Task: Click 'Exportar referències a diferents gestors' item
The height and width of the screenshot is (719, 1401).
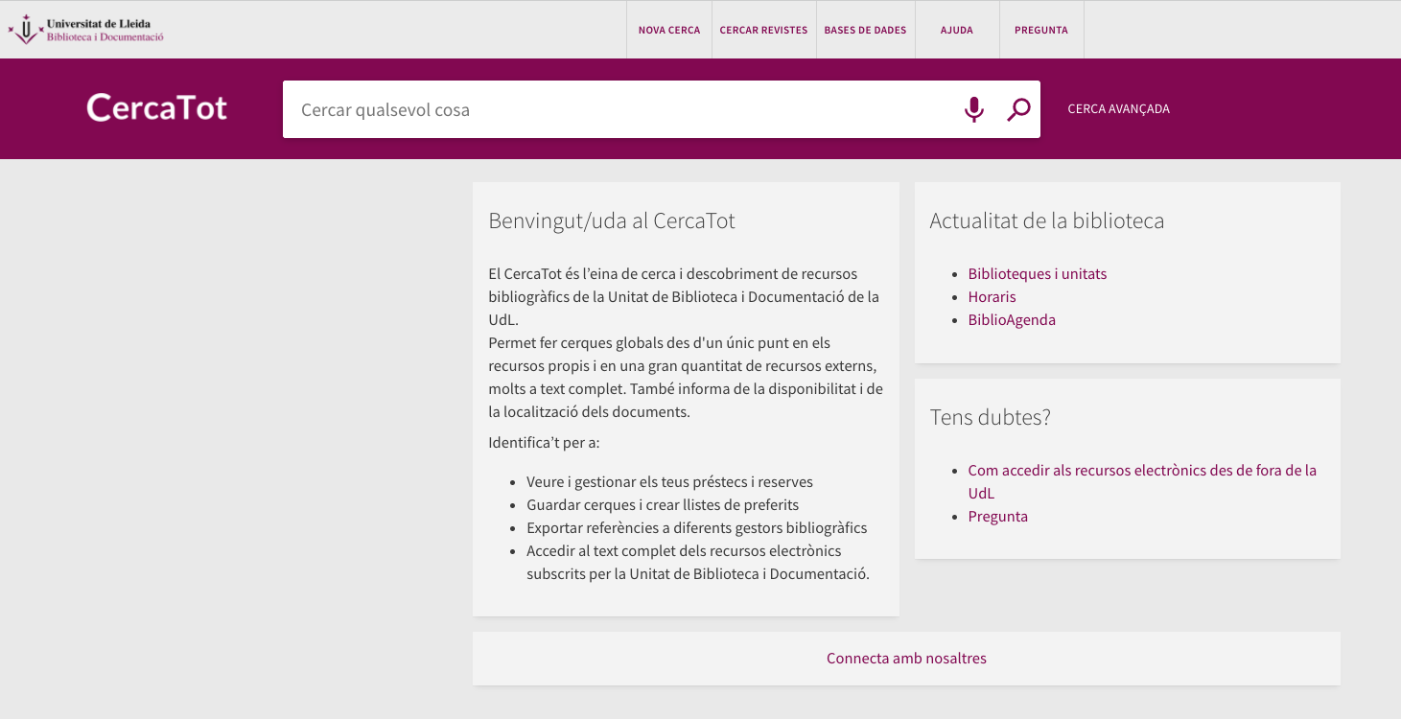Action: [696, 528]
